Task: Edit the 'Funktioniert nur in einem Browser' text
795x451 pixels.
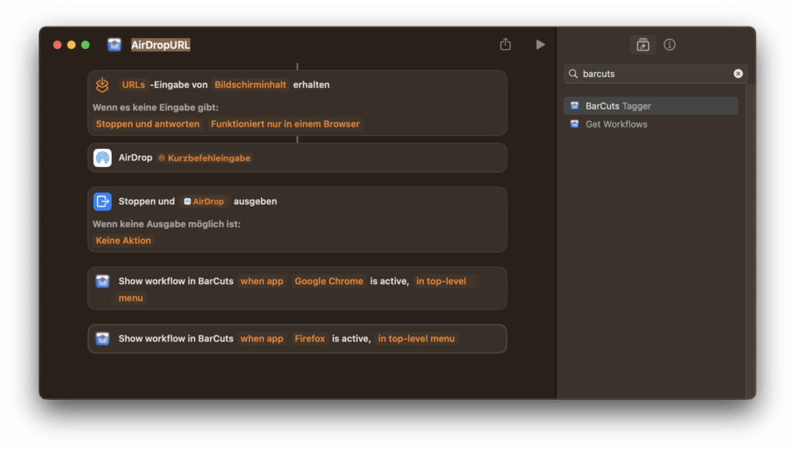Action: coord(285,124)
